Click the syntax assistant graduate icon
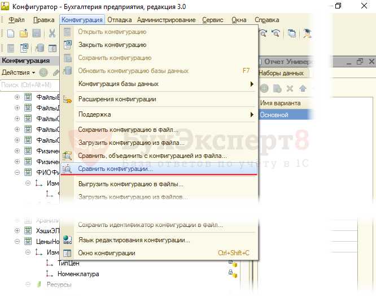Viewport: 376px width, 296px height. tap(307, 33)
